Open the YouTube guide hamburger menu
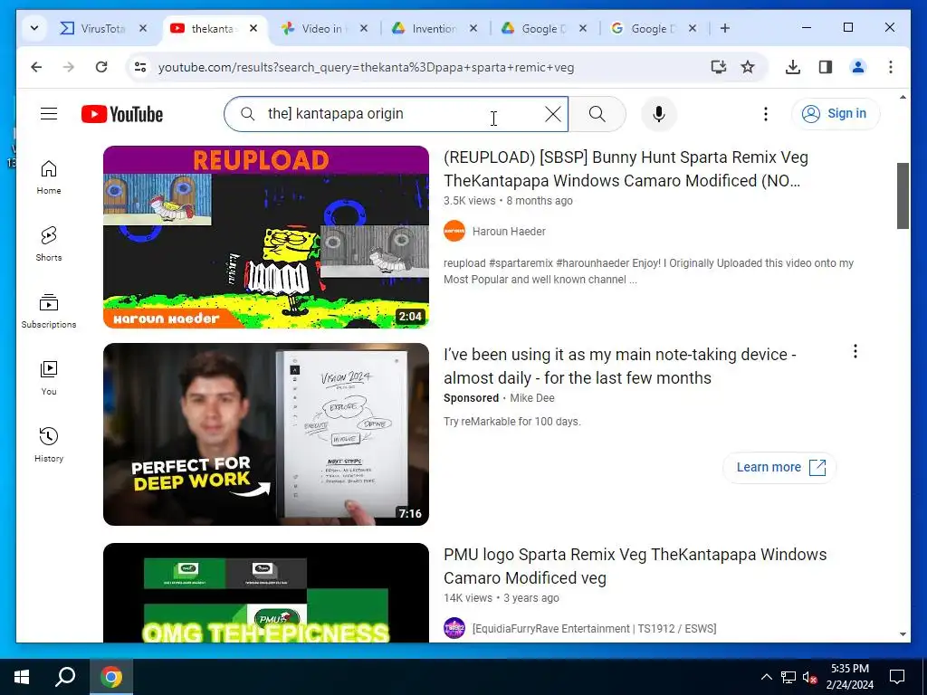927x695 pixels. [x=49, y=113]
